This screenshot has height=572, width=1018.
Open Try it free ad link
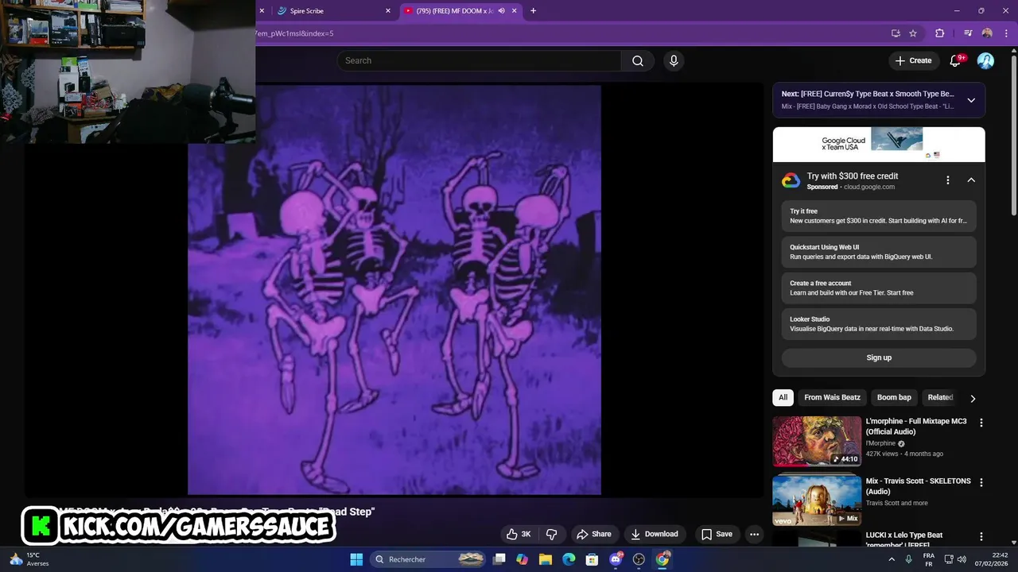coord(879,216)
